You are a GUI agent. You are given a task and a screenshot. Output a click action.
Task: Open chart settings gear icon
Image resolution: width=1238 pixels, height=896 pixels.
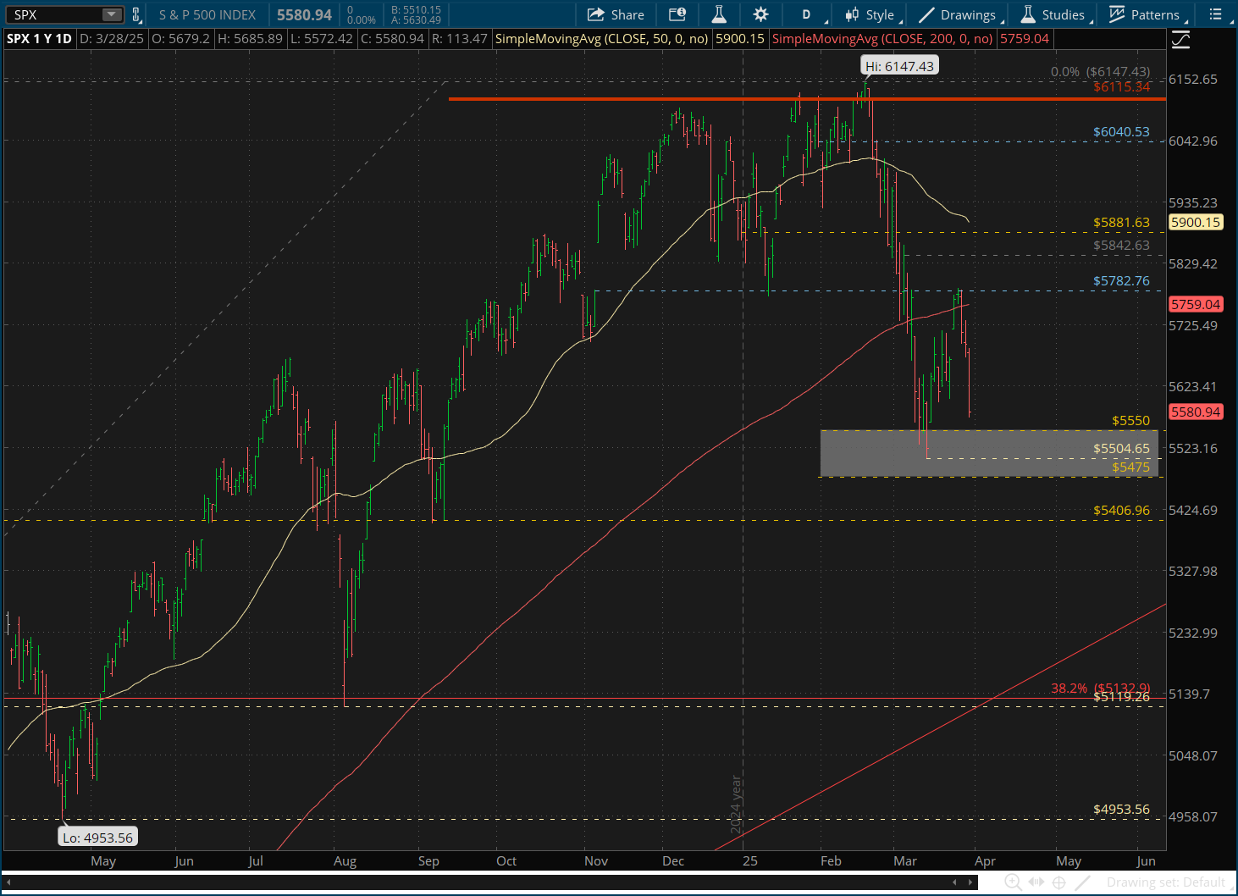(x=760, y=14)
